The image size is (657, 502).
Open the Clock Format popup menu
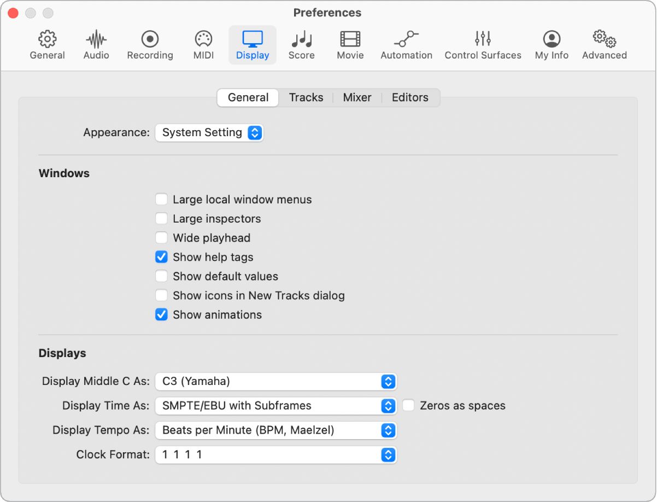pyautogui.click(x=275, y=454)
